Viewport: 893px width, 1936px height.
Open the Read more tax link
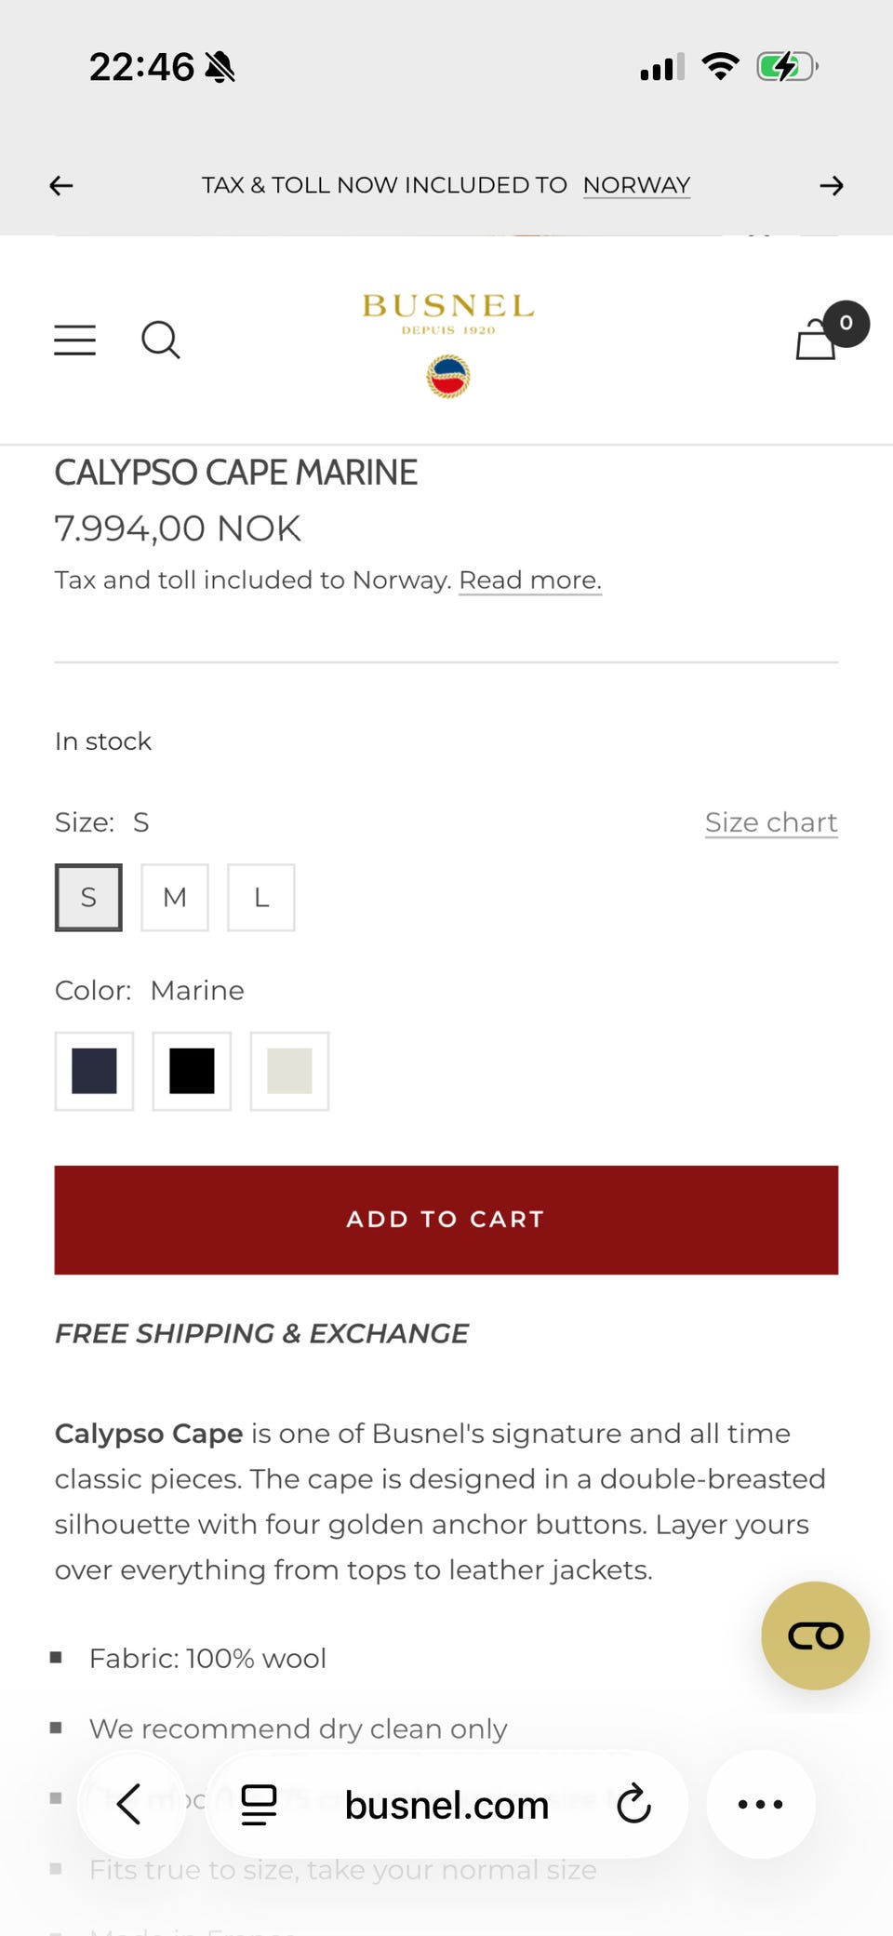point(530,581)
